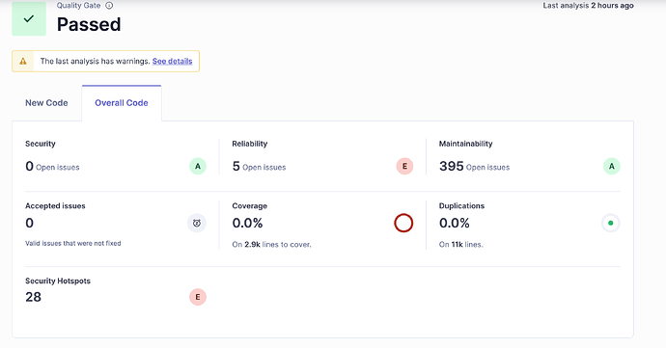Open the 0.0% Coverage value
Viewport: 666px width, 348px height.
click(248, 224)
